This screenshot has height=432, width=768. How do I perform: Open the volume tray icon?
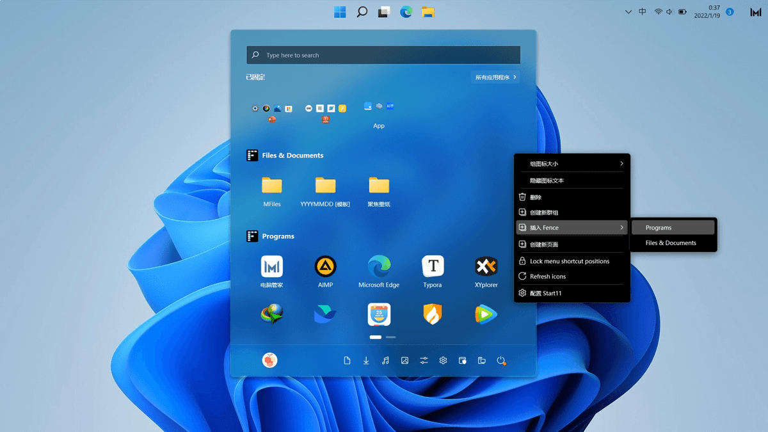point(669,12)
